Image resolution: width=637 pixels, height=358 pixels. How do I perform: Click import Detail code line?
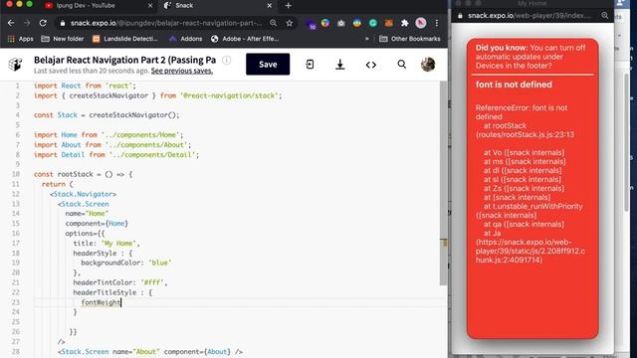tap(116, 155)
